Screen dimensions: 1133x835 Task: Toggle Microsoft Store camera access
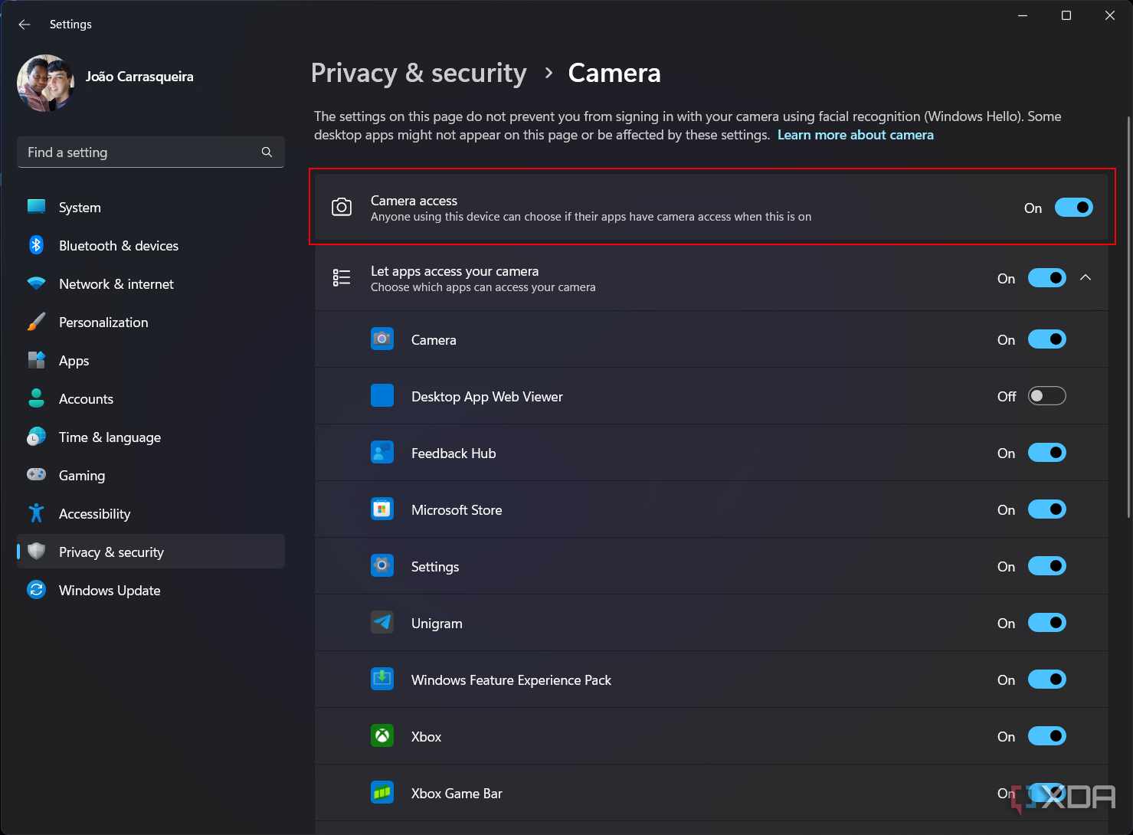click(x=1047, y=509)
